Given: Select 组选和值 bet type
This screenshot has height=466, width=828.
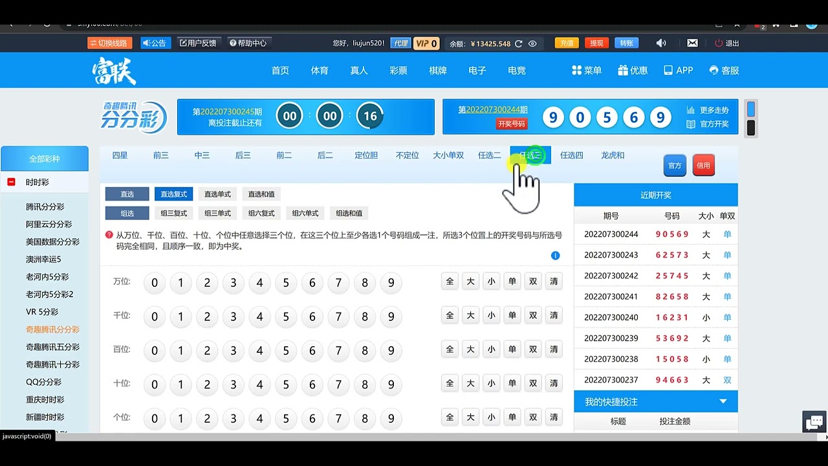Looking at the screenshot, I should point(349,214).
